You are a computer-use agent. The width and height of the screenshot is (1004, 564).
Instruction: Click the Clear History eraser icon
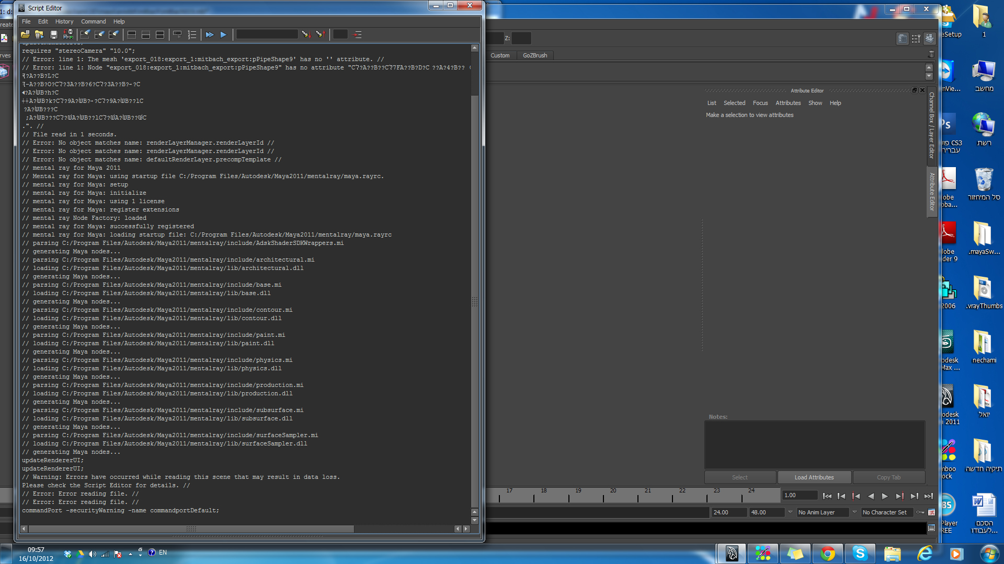click(x=85, y=34)
